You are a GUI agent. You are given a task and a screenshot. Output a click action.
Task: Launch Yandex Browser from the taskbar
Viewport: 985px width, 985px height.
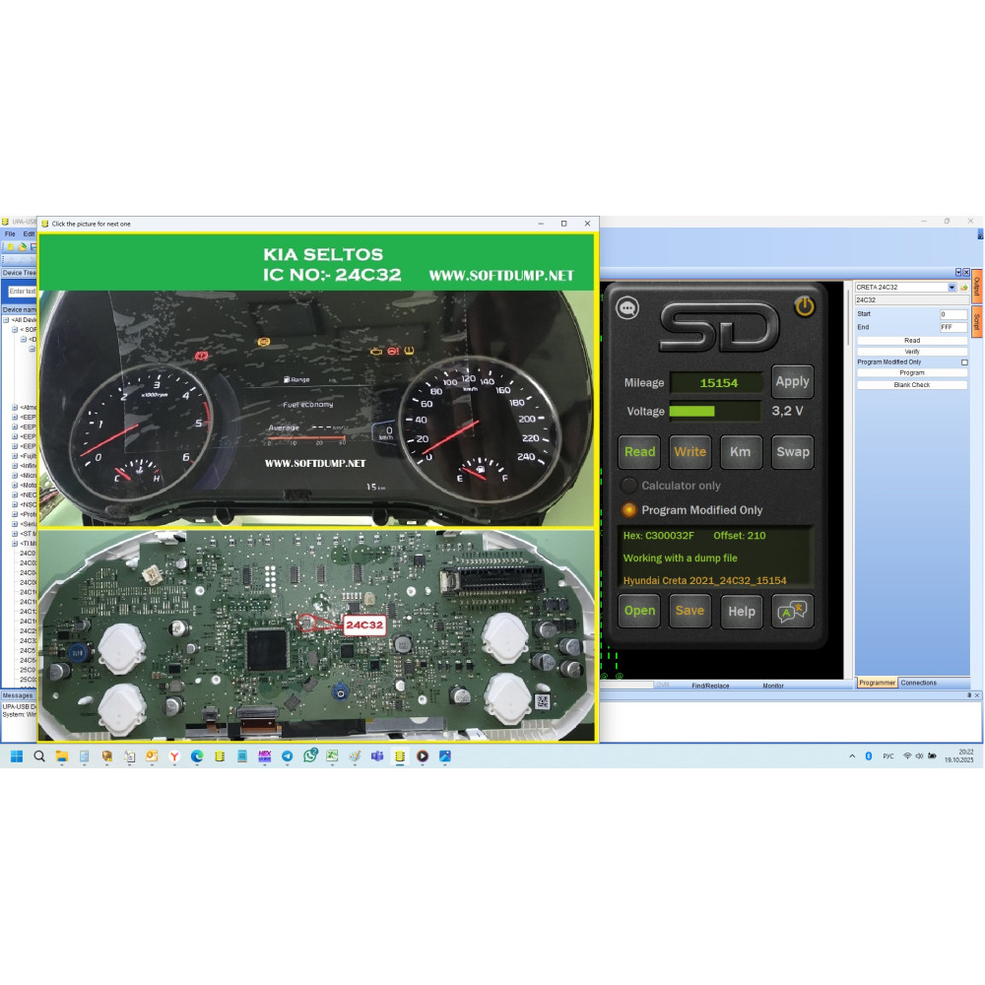click(174, 755)
